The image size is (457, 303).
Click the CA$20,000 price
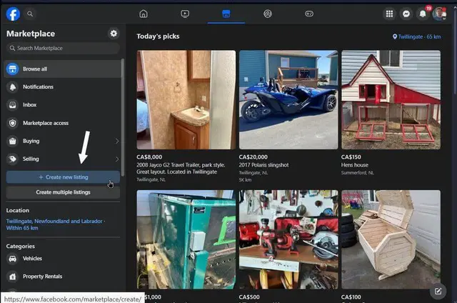[253, 157]
